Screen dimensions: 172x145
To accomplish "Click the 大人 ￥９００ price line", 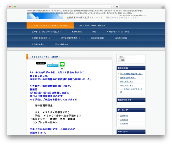I will (x=52, y=112).
